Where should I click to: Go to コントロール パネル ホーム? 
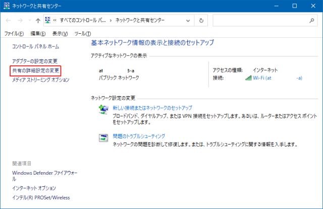point(35,46)
